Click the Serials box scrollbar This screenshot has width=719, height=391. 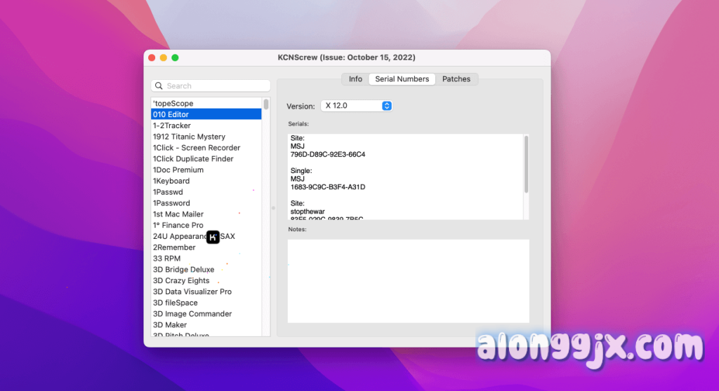(x=526, y=164)
